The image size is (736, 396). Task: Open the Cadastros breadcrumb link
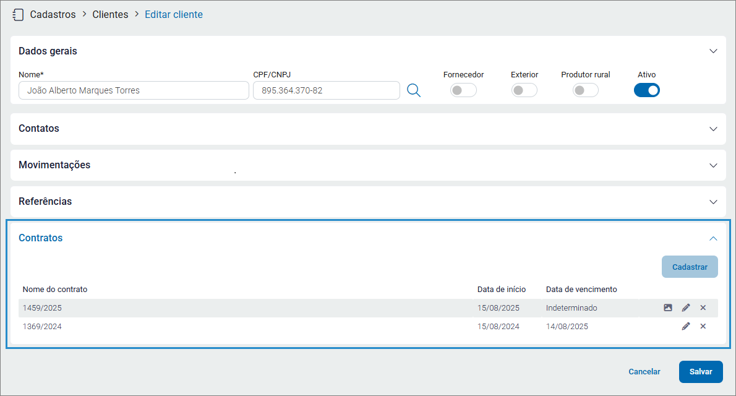point(53,14)
